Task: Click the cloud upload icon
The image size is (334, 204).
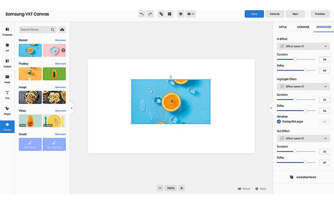Action: click(62, 29)
